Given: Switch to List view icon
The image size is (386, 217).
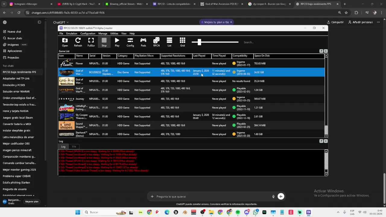Looking at the screenshot, I should [169, 42].
